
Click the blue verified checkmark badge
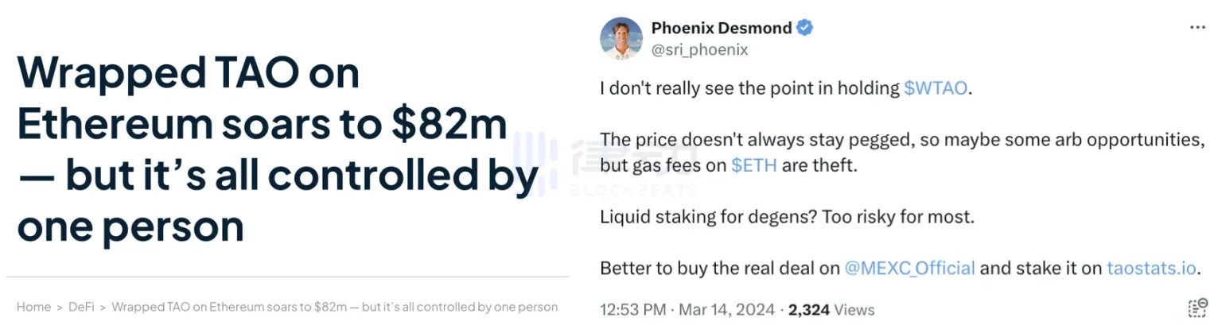(805, 28)
